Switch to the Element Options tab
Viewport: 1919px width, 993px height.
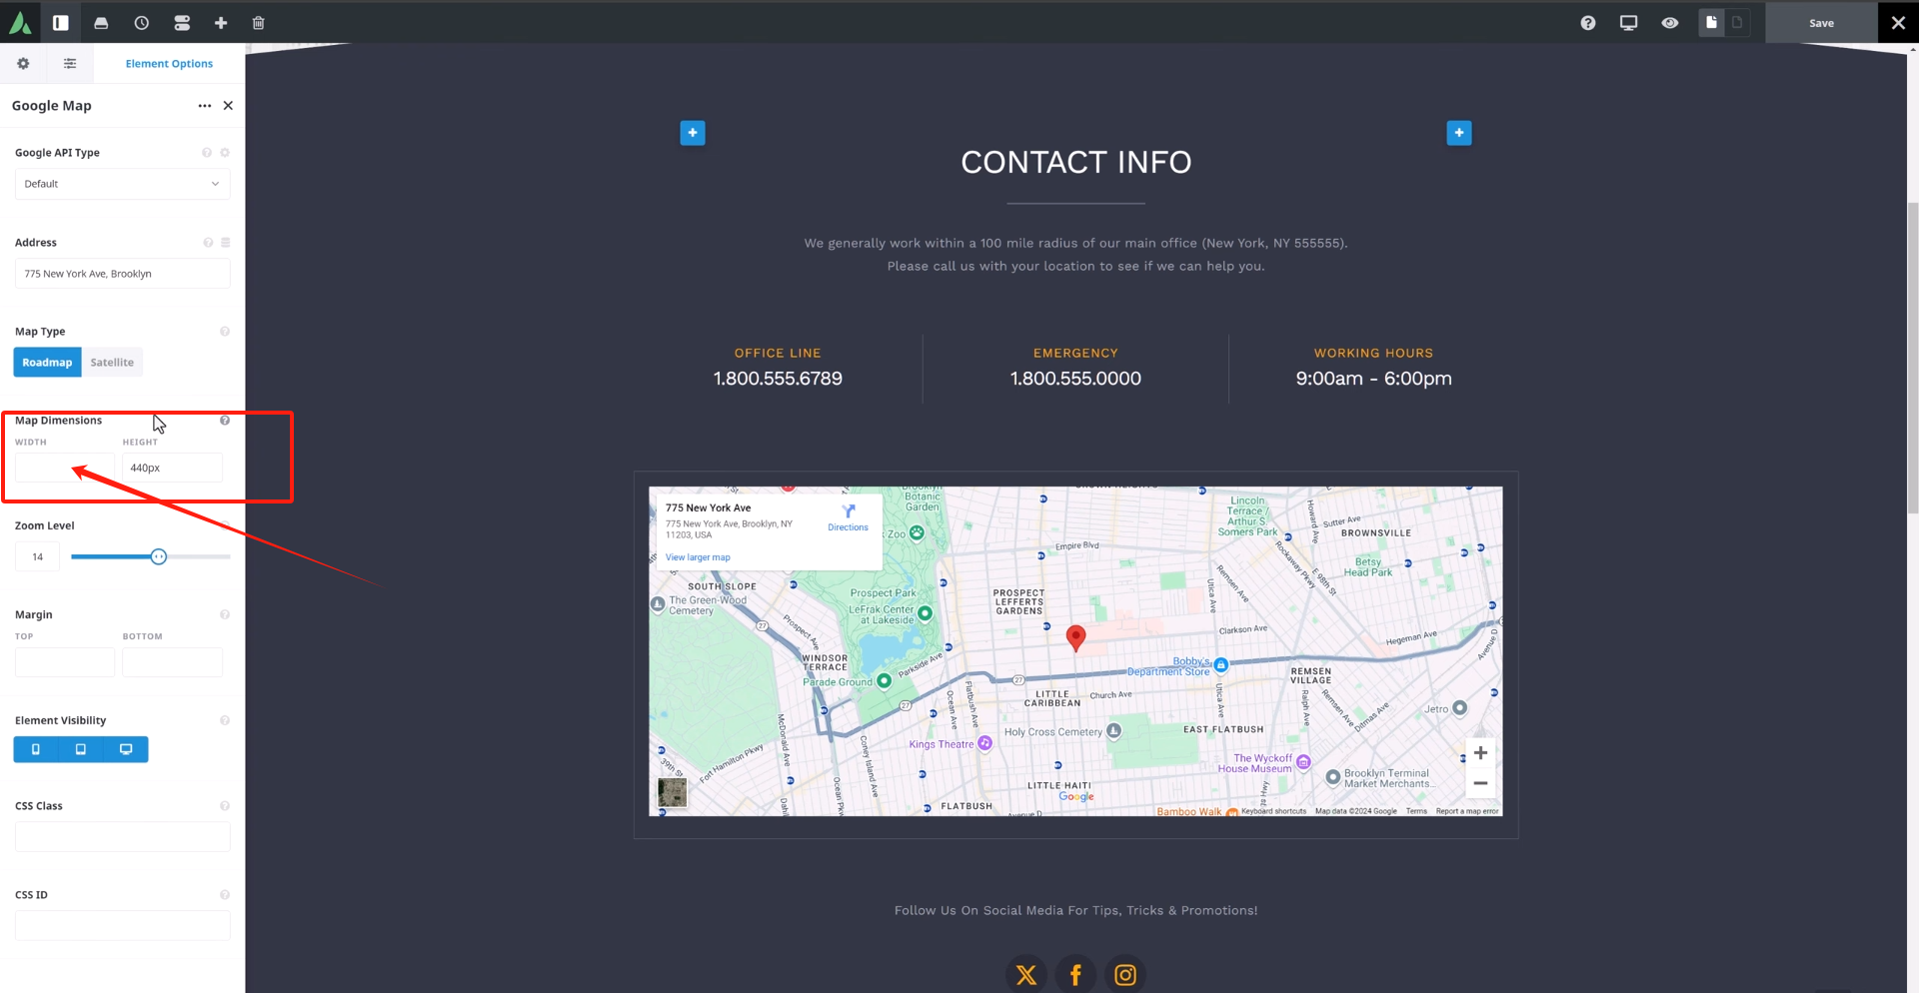[x=169, y=63]
